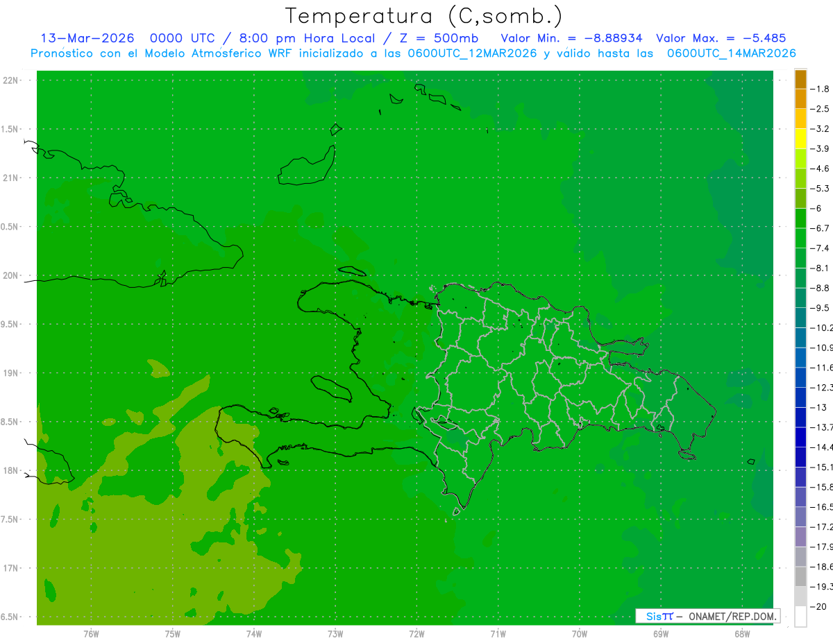
Task: Click the '-8.1' colorbar value
Action: [820, 268]
